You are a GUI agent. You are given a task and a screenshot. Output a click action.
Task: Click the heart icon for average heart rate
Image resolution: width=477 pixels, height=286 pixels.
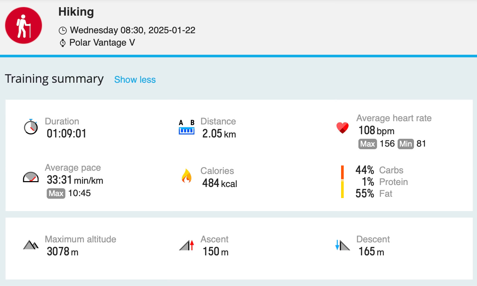[x=342, y=128]
